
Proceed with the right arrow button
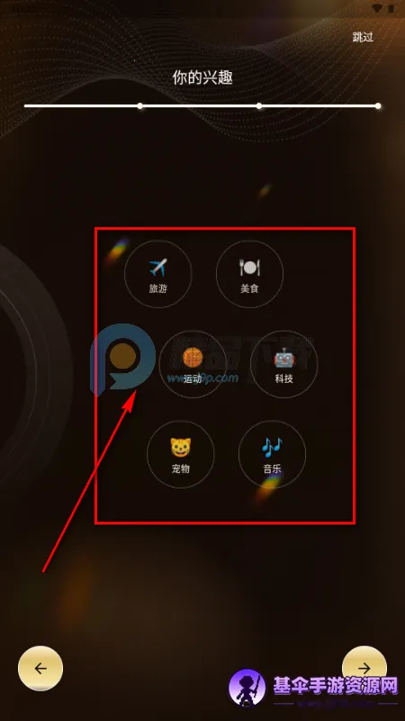click(x=364, y=668)
